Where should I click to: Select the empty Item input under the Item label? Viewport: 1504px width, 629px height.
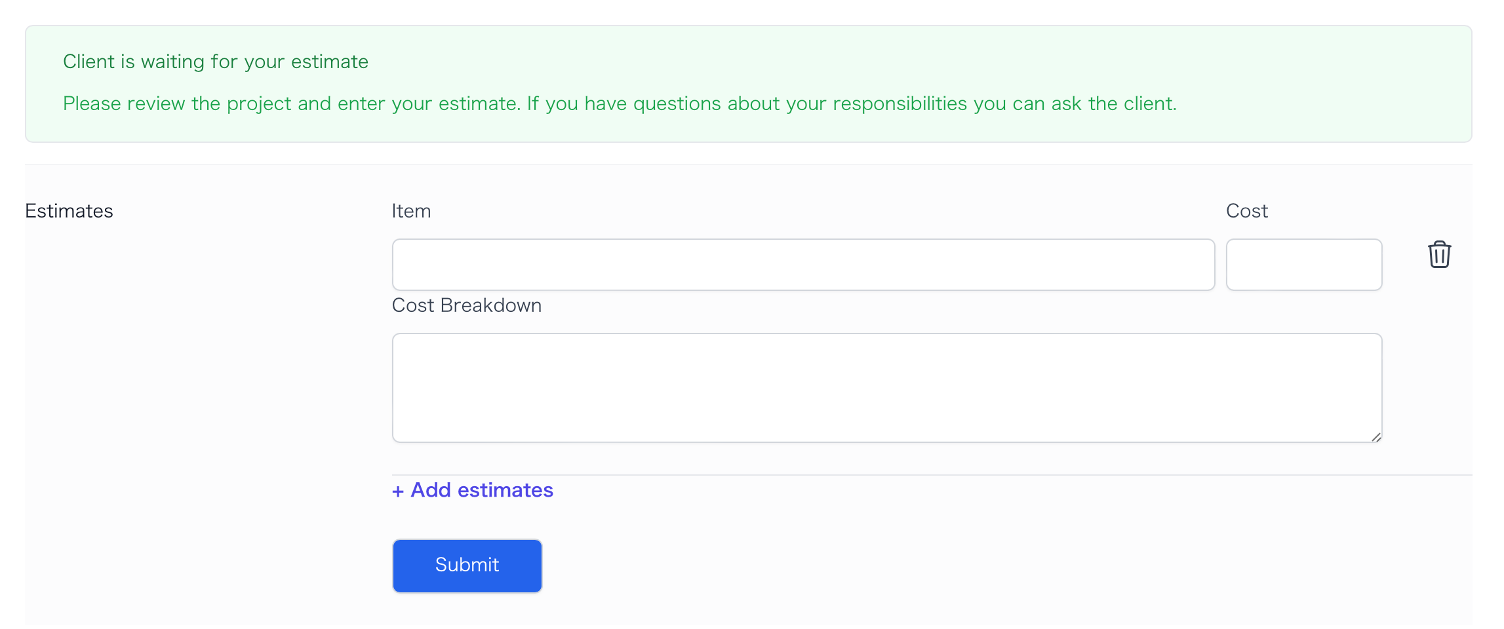point(803,264)
